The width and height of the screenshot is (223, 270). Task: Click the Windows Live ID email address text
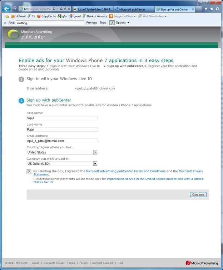[95, 88]
